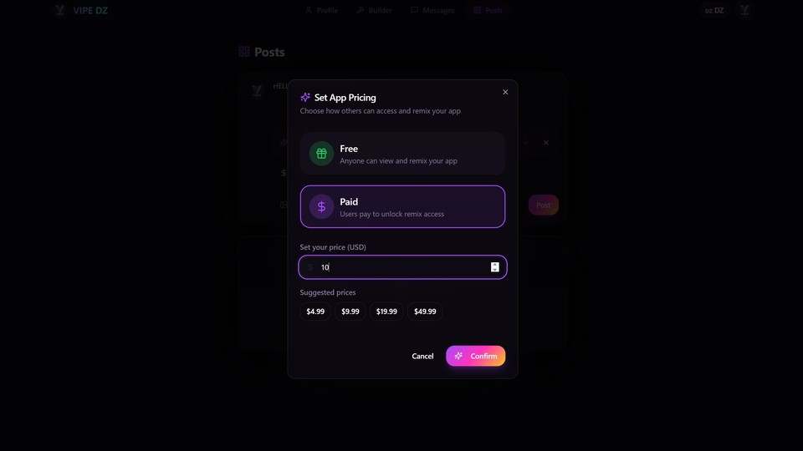Click the VIPE DZ logo icon
Image resolution: width=803 pixels, height=451 pixels.
(x=60, y=10)
